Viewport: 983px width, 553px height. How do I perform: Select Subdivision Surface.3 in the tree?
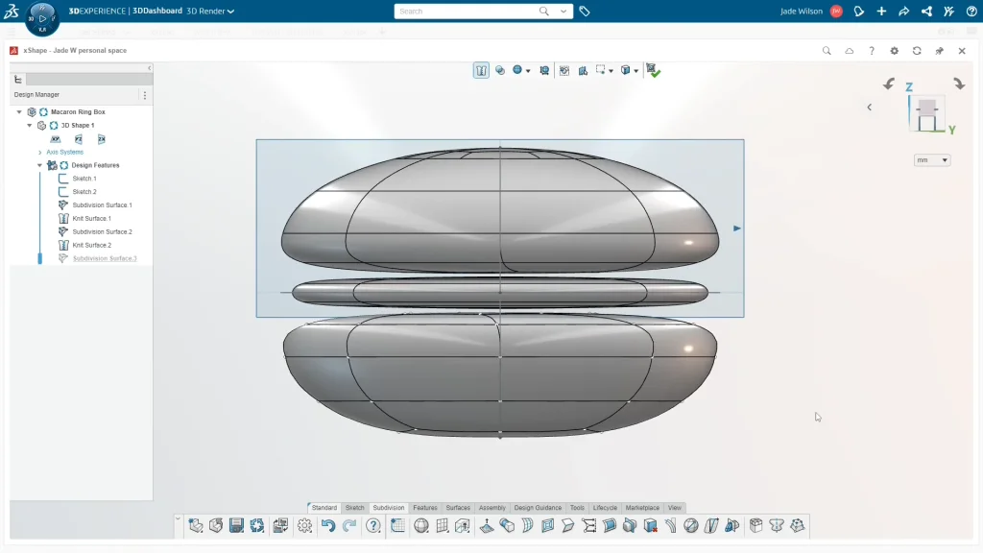click(x=104, y=258)
